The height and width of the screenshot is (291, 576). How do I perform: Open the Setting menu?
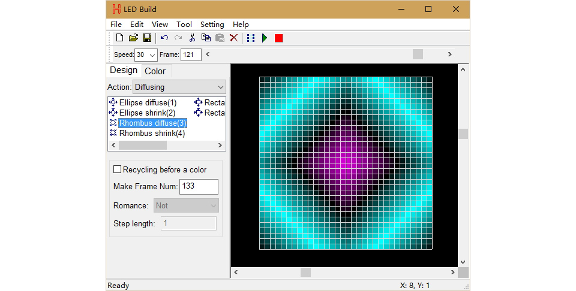(212, 25)
